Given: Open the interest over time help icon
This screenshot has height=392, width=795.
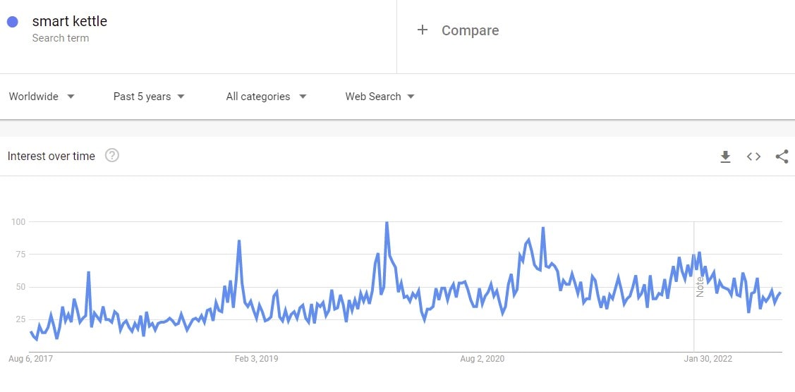Looking at the screenshot, I should point(111,156).
